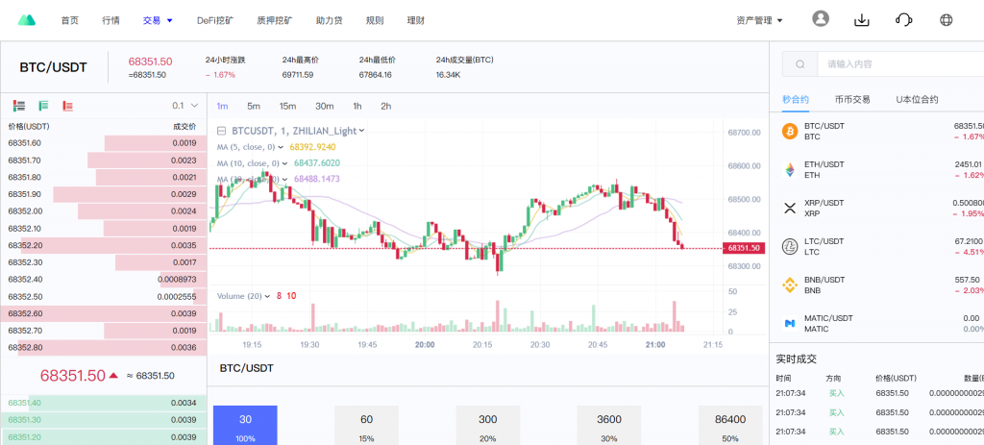Screen dimensions: 984x445
Task: Show sell orders only in order book
Action: pos(68,106)
